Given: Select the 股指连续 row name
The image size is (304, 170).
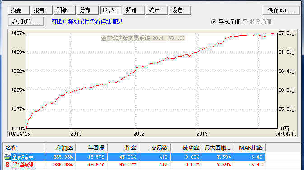Looking at the screenshot, I should [23, 165].
